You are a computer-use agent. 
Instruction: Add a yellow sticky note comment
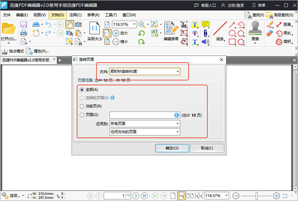point(205,25)
